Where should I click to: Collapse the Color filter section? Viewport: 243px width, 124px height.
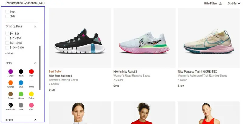coord(35,63)
